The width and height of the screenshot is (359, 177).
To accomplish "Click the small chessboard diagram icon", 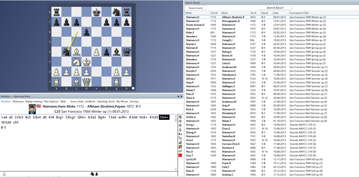I will coord(180,147).
